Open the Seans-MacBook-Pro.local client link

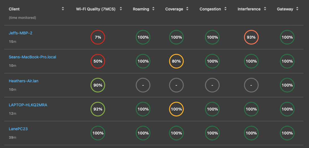click(x=32, y=57)
